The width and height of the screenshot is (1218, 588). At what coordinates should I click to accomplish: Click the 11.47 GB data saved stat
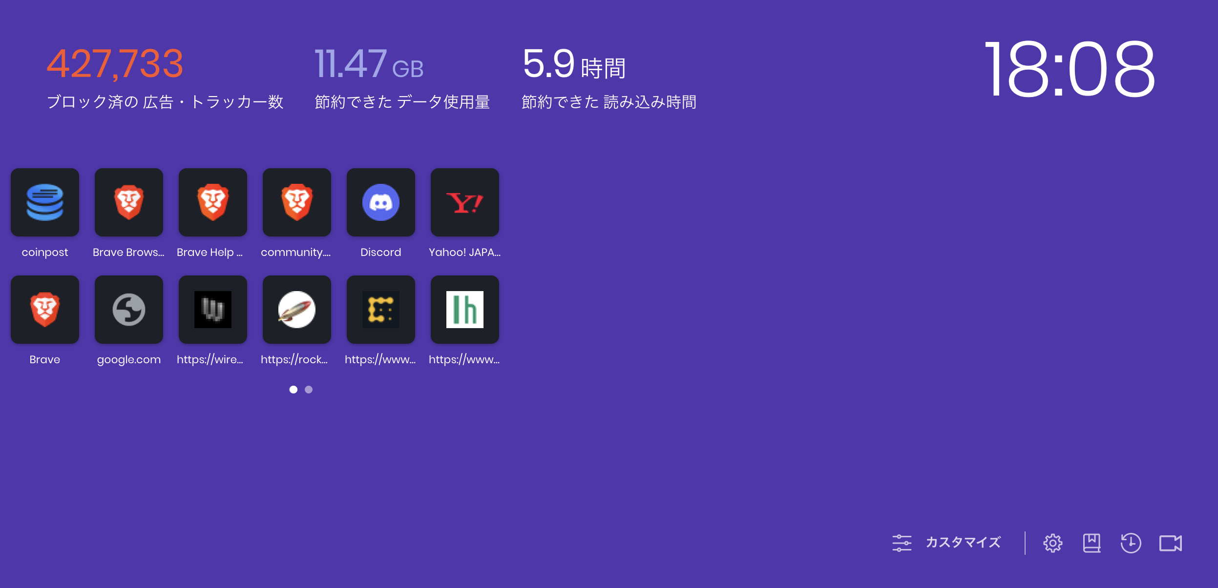[369, 63]
